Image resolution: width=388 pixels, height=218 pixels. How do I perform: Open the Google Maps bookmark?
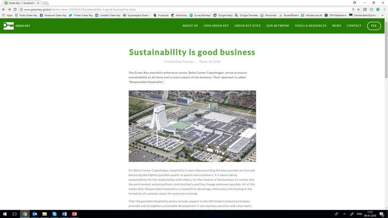(223, 15)
